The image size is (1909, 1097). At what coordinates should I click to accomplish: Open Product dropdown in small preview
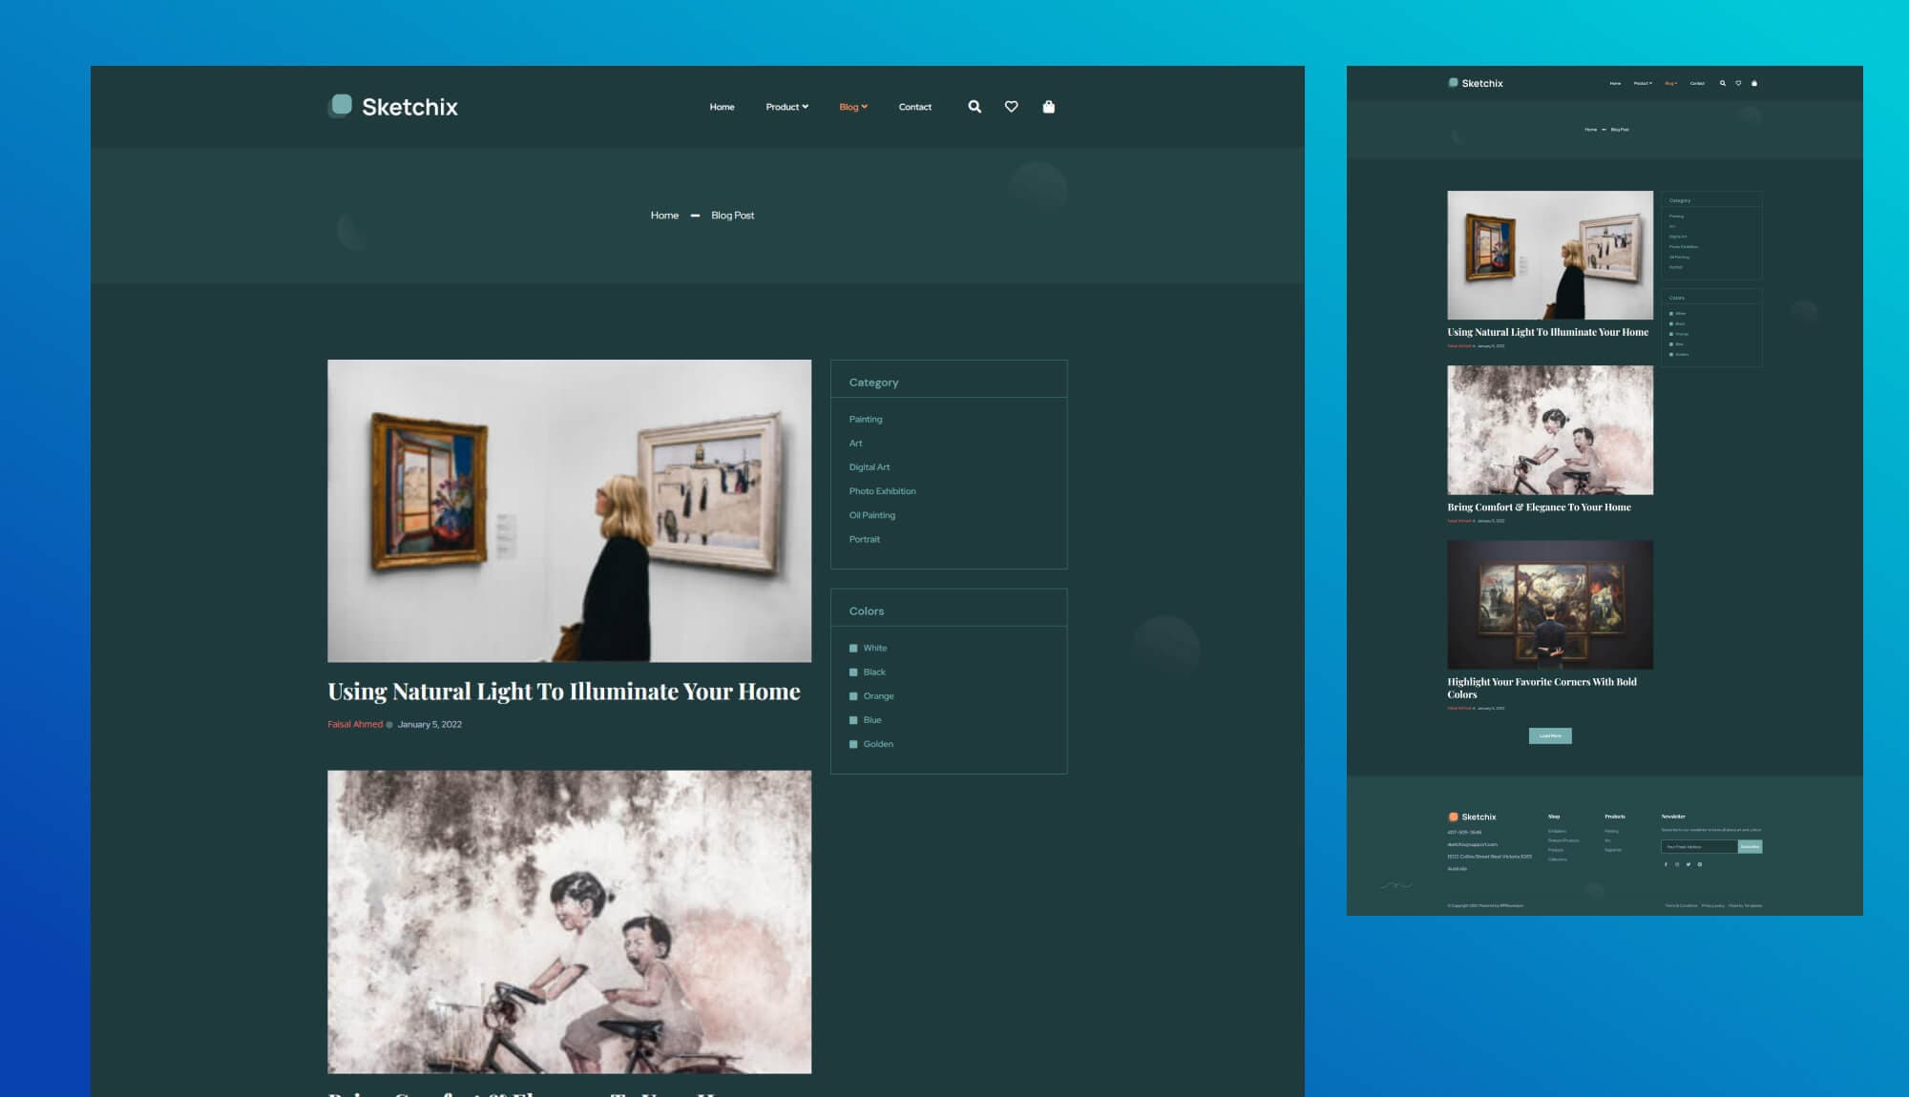point(1642,83)
